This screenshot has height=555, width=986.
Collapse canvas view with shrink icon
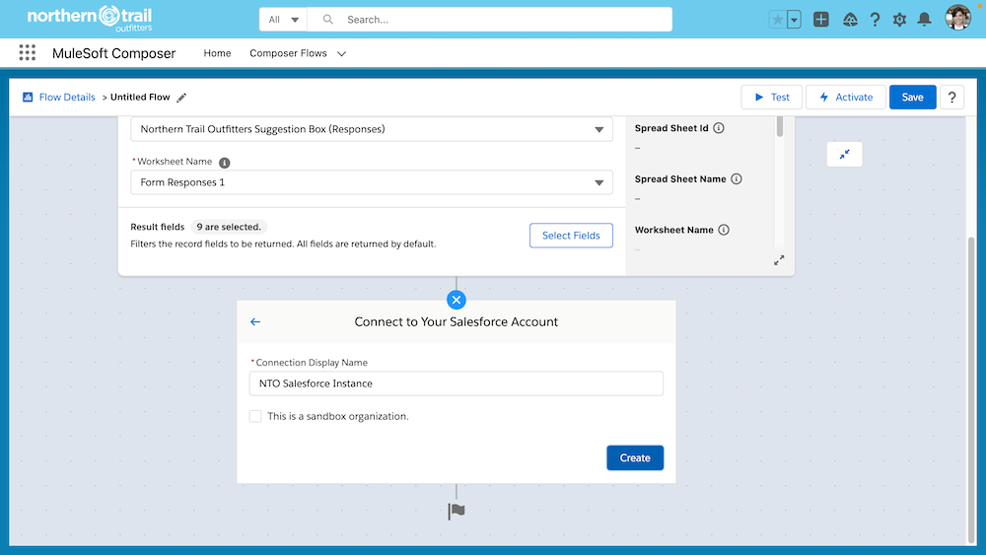pos(845,154)
